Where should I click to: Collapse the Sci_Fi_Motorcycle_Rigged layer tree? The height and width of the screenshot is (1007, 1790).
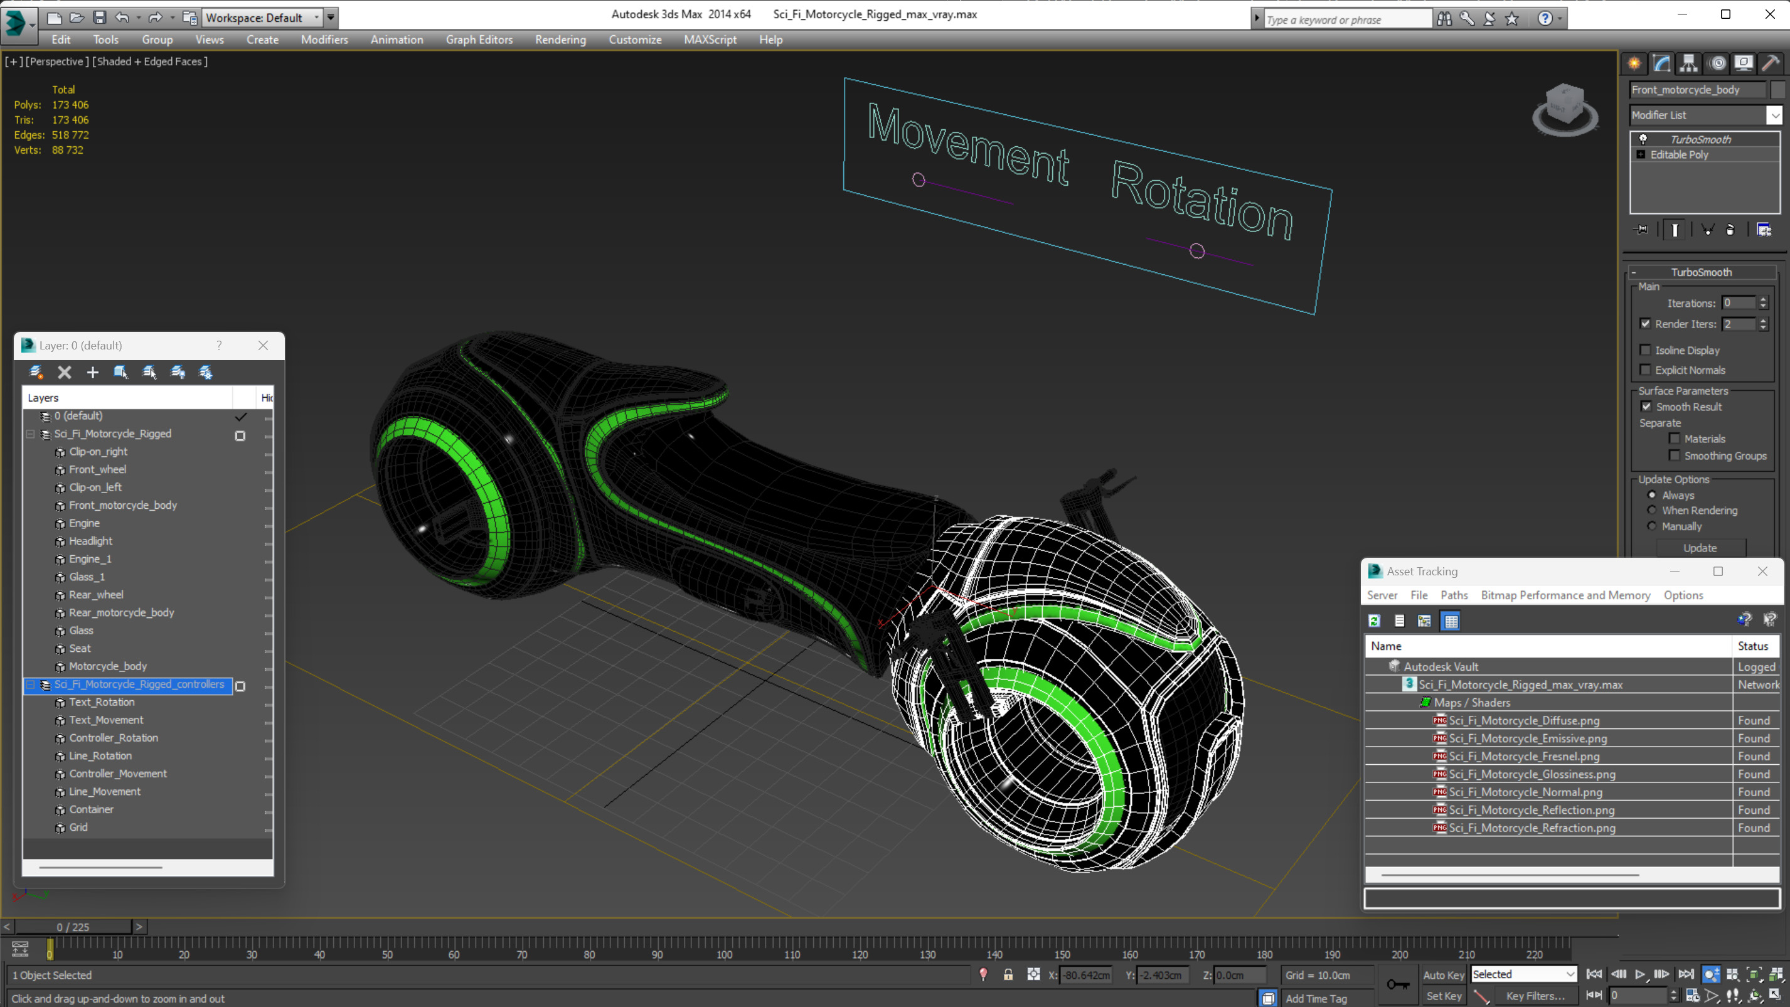pyautogui.click(x=31, y=434)
